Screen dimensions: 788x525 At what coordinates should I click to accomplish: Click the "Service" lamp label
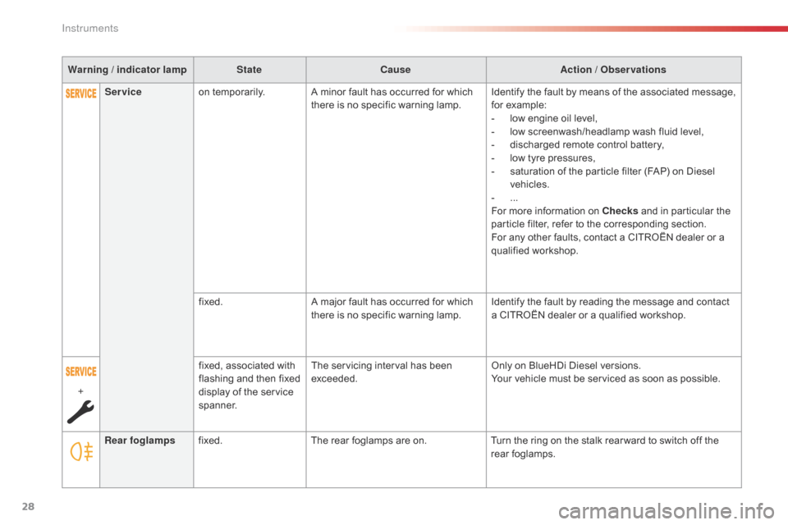point(122,92)
